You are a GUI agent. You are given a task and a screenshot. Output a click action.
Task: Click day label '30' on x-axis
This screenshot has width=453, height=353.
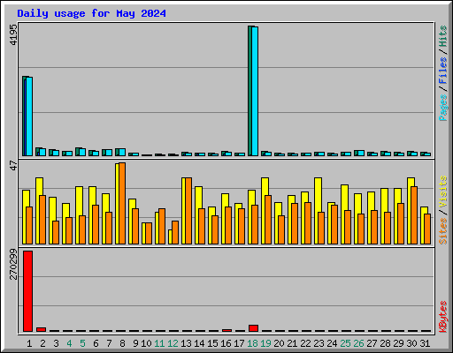click(411, 343)
